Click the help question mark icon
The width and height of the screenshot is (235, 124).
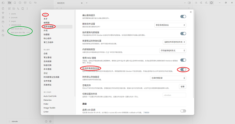(x=46, y=122)
